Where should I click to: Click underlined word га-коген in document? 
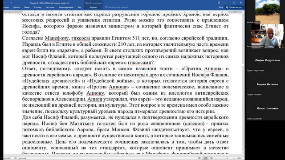tap(106, 124)
